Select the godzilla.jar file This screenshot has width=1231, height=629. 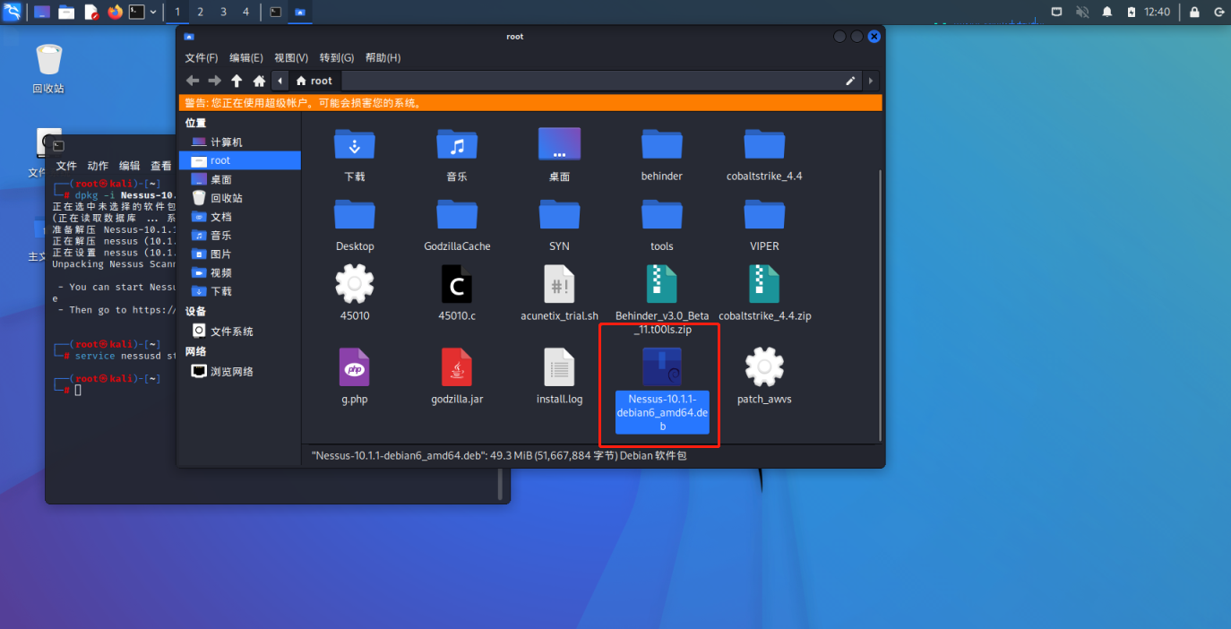457,367
